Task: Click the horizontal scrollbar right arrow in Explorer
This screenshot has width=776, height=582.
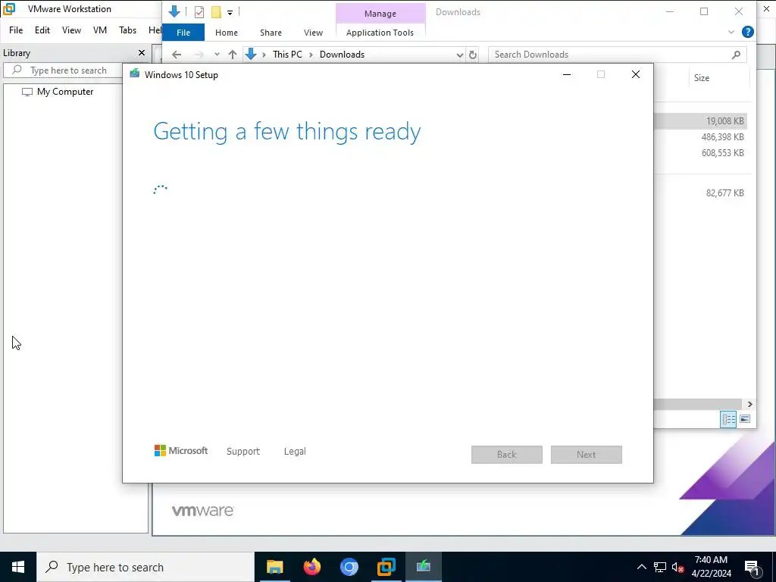Action: pyautogui.click(x=749, y=405)
